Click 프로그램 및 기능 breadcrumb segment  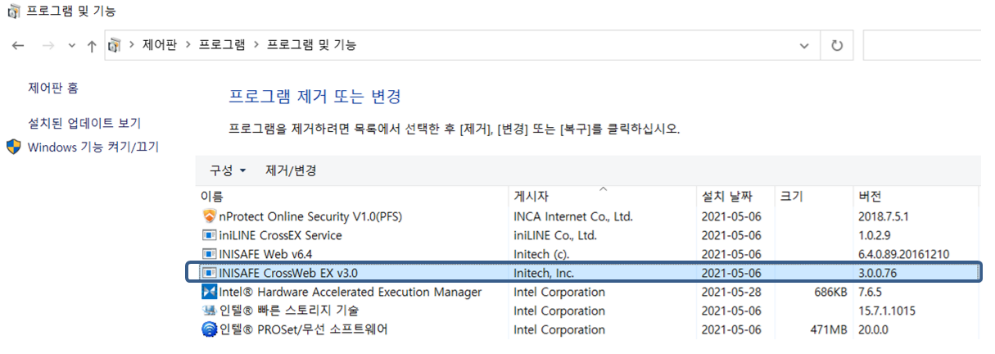(x=312, y=45)
